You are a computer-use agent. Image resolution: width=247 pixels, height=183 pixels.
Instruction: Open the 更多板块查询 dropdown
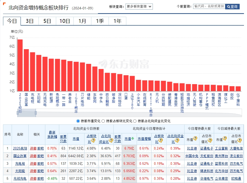[x=139, y=7]
